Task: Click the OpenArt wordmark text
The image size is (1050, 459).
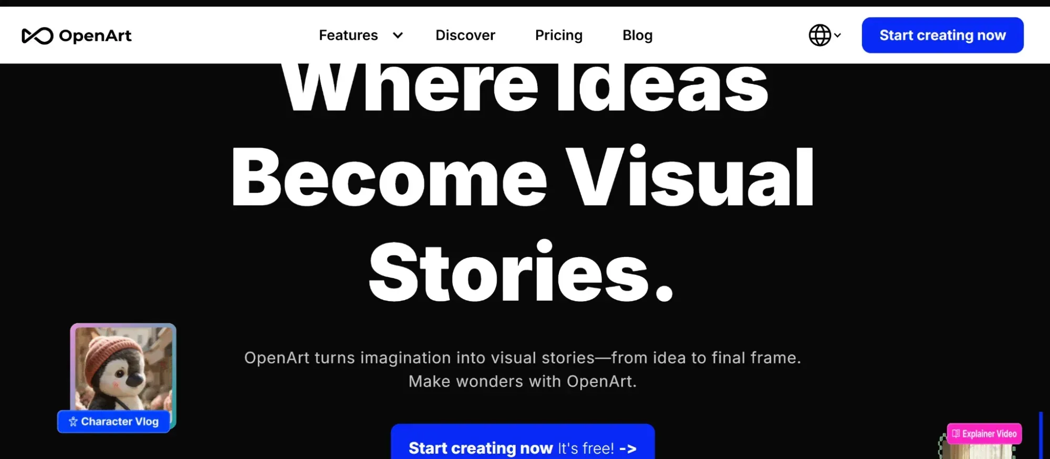Action: pos(95,36)
